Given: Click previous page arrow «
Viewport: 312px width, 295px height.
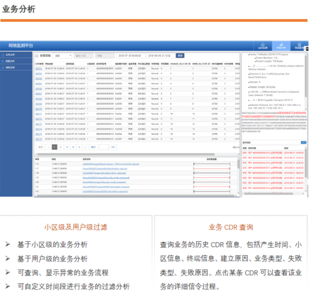Looking at the screenshot, I should tap(48, 147).
